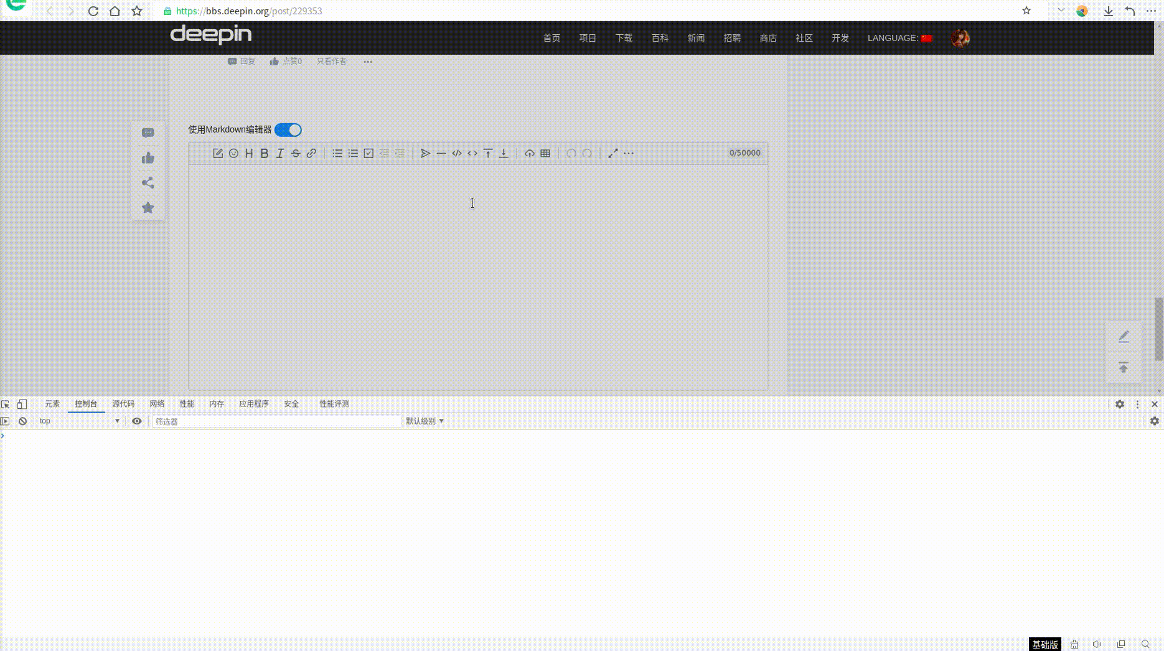Insert a blockquote with the arrow icon
Viewport: 1164px width, 651px height.
[x=426, y=153]
